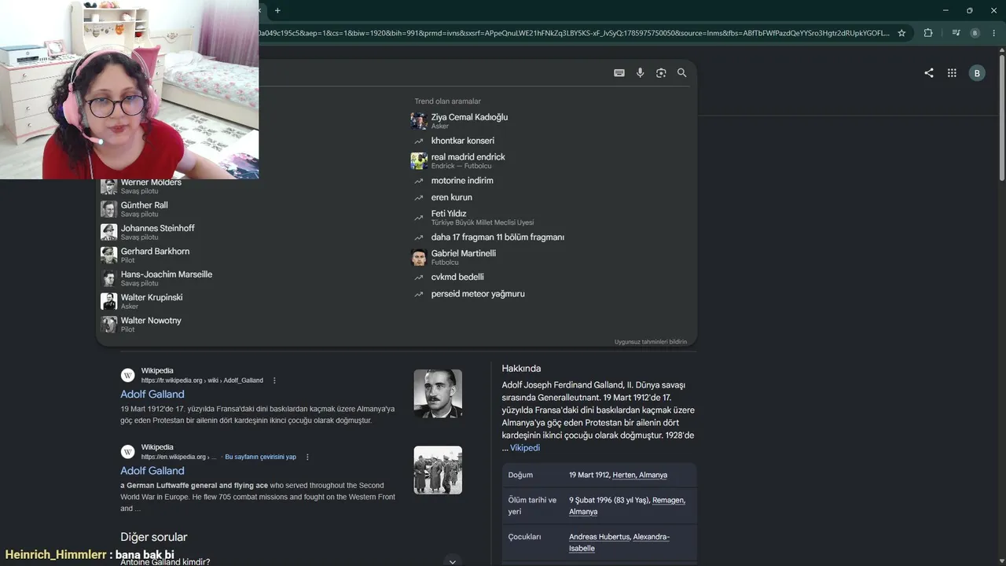Open the media control icon in the toolbar
The width and height of the screenshot is (1006, 566).
point(956,33)
